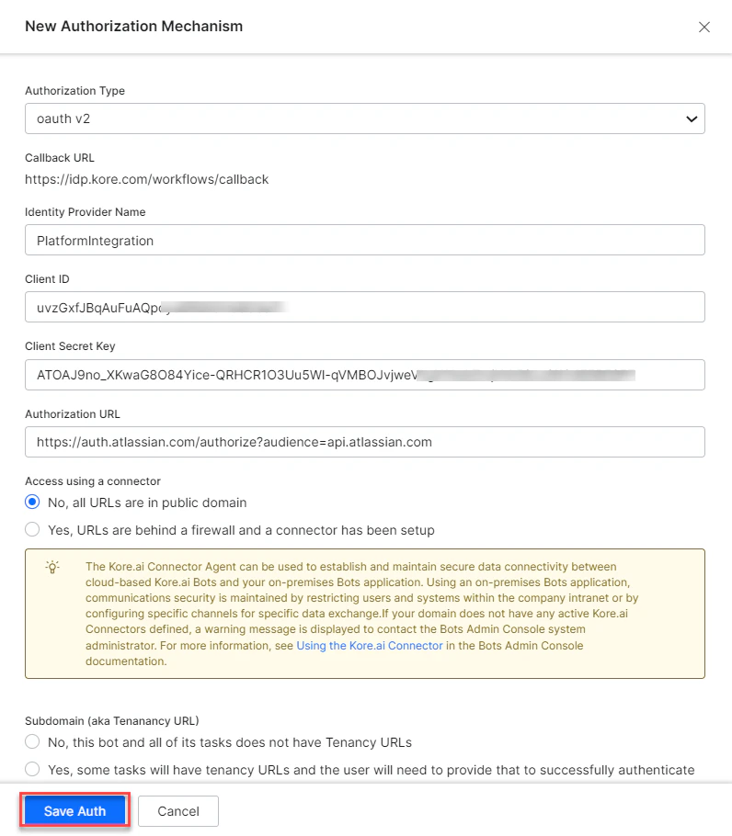Cancel the authorization mechanism setup
Image resolution: width=732 pixels, height=836 pixels.
point(177,810)
